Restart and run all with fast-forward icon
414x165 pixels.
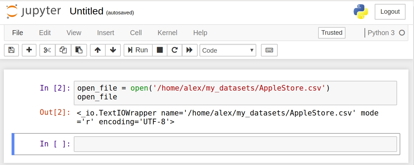190,50
